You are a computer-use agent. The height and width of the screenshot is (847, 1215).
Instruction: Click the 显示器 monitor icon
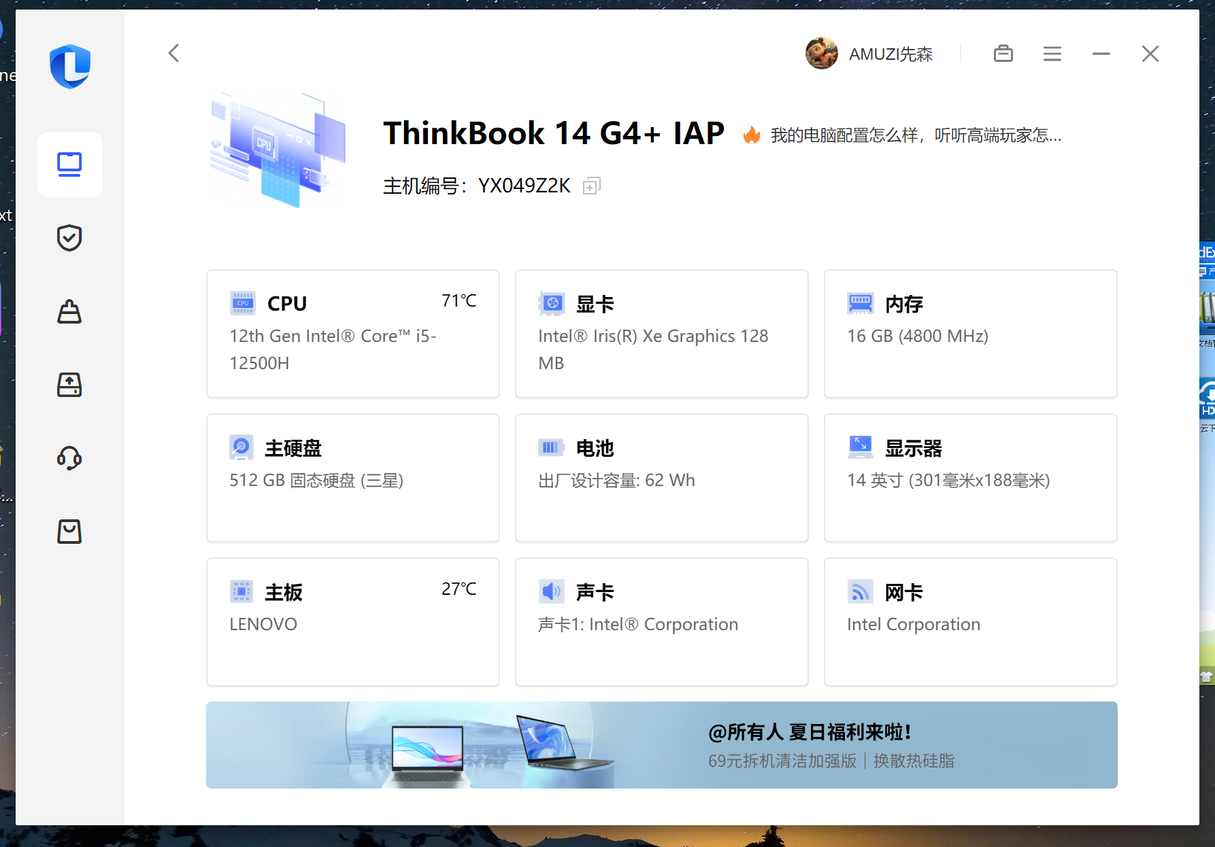(x=860, y=447)
